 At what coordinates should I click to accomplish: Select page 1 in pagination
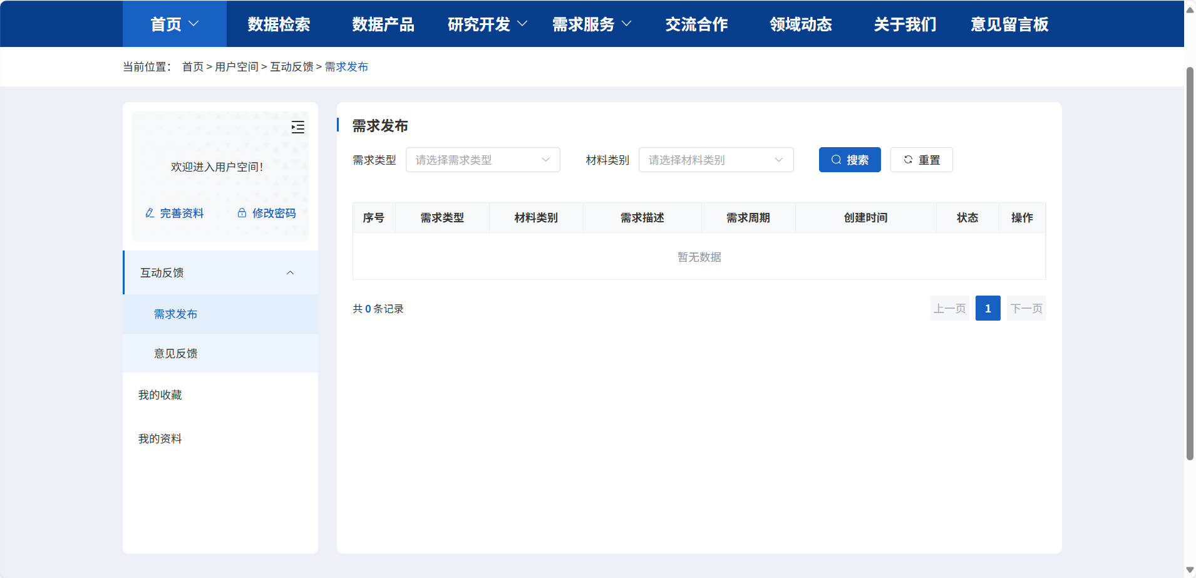[988, 307]
